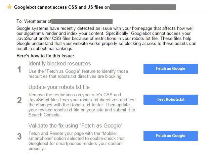This screenshot has height=153, width=209.
Task: Click the redacted webmaster site address
Action: click(82, 21)
